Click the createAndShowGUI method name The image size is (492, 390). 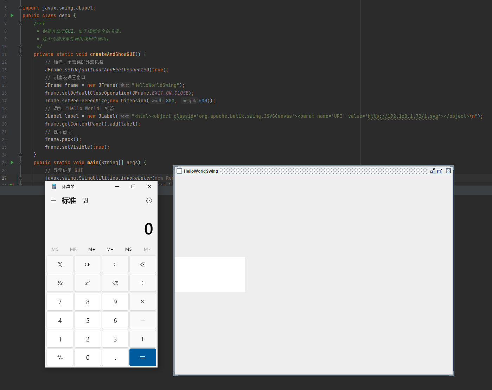(x=113, y=54)
